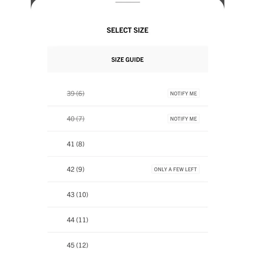Screen dimensions: 255x255
Task: Dismiss sheet via dark top-right corner backdrop
Action: (223, 2)
